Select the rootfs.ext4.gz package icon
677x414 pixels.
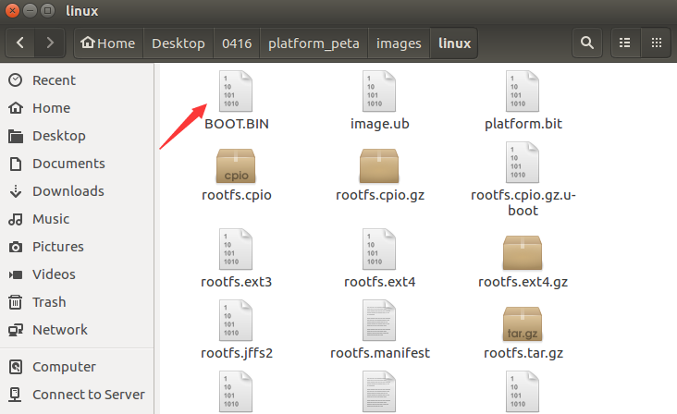pos(523,252)
